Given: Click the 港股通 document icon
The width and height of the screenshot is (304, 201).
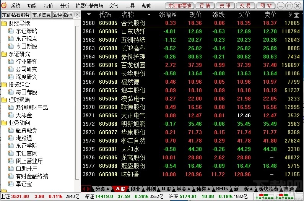Looking at the screenshot, I should (11, 138).
